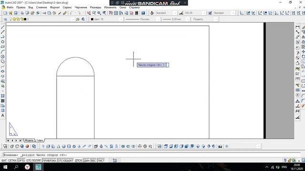The height and width of the screenshot is (171, 305).
Task: Select the Line draw tool
Action: [x=2, y=27]
